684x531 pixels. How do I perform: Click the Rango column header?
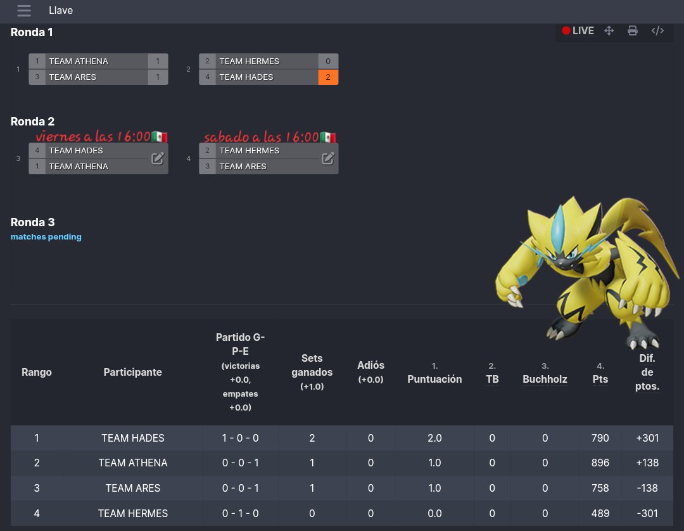[37, 372]
